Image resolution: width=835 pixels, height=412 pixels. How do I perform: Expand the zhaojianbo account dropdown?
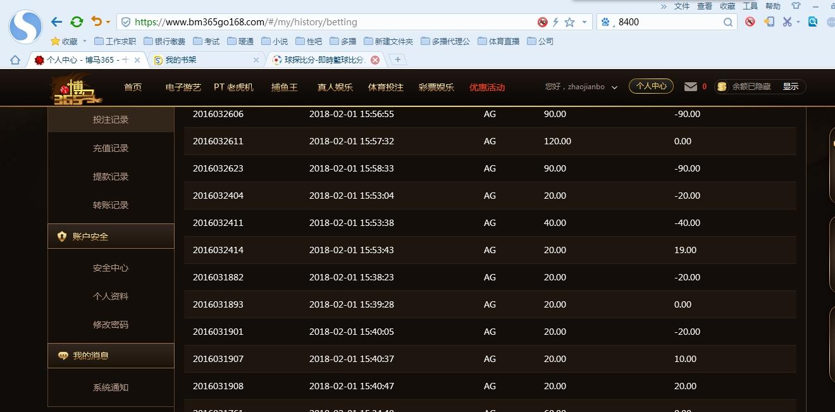pyautogui.click(x=614, y=87)
